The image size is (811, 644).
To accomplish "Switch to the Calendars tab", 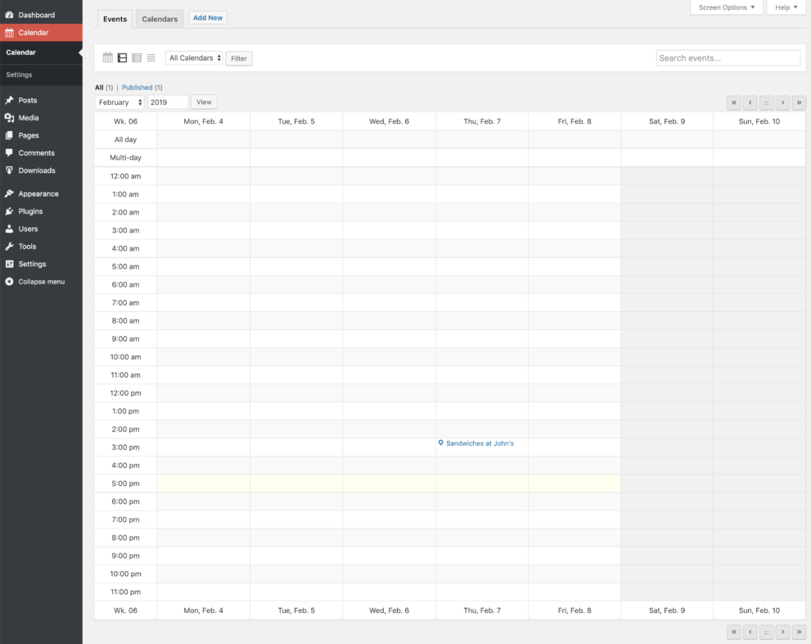I will click(x=160, y=19).
